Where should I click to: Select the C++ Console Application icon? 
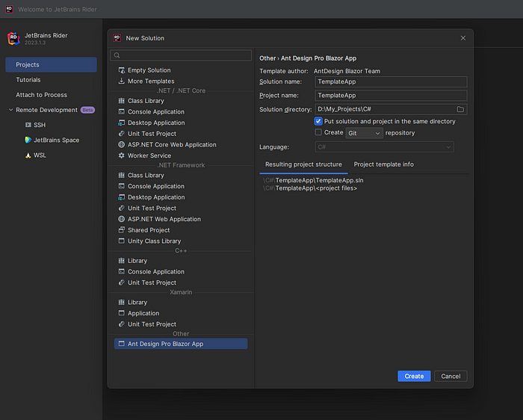tap(121, 271)
